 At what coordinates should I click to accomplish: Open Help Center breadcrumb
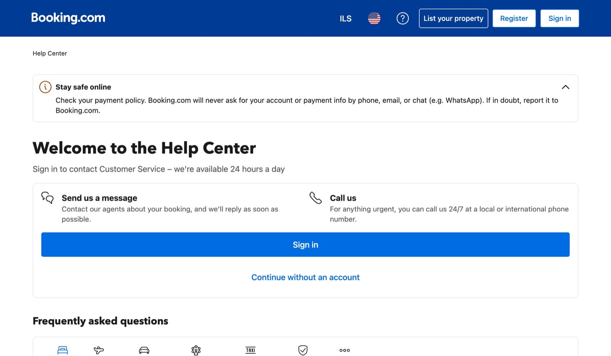coord(50,53)
